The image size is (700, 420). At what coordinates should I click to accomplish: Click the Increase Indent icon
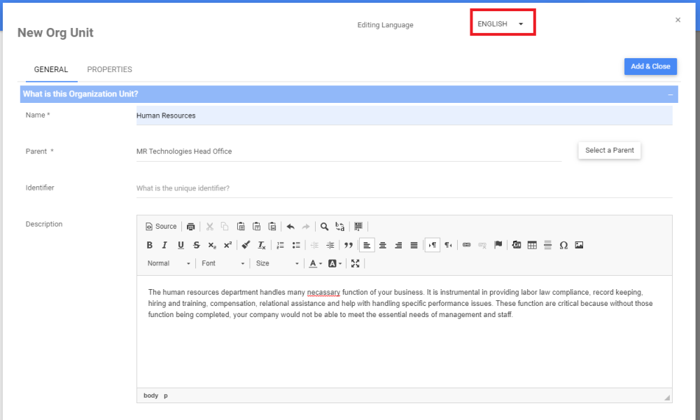tap(330, 245)
